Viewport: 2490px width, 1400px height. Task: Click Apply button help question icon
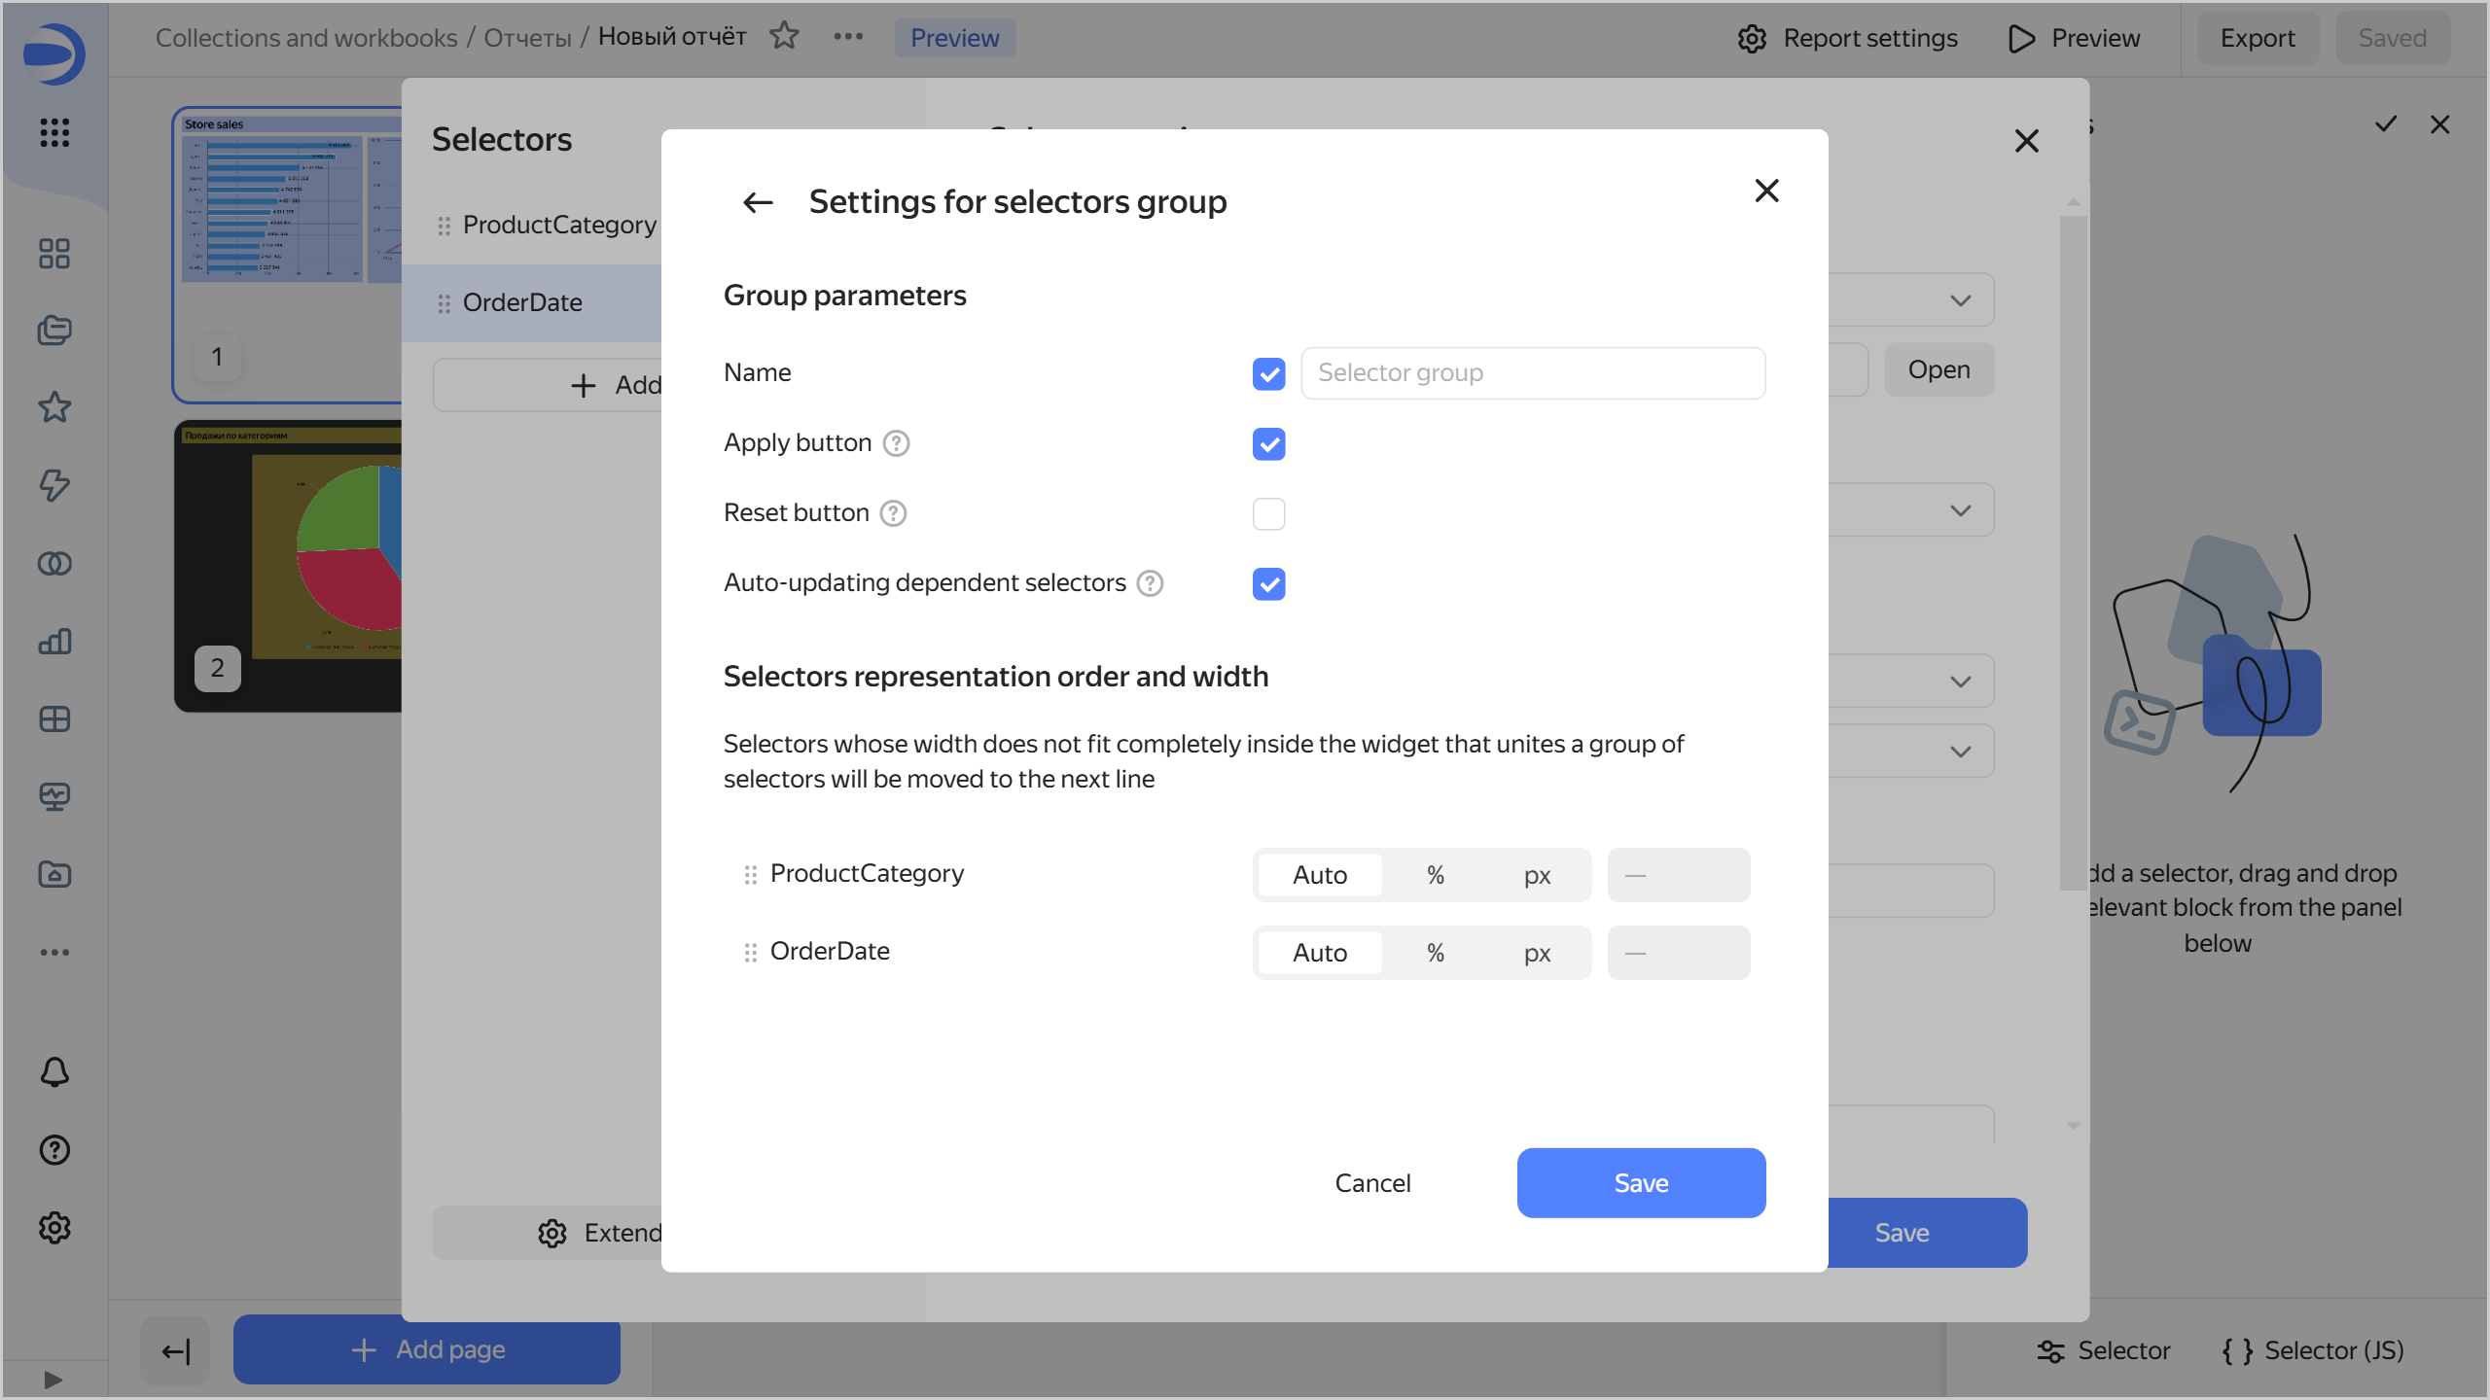(x=896, y=443)
